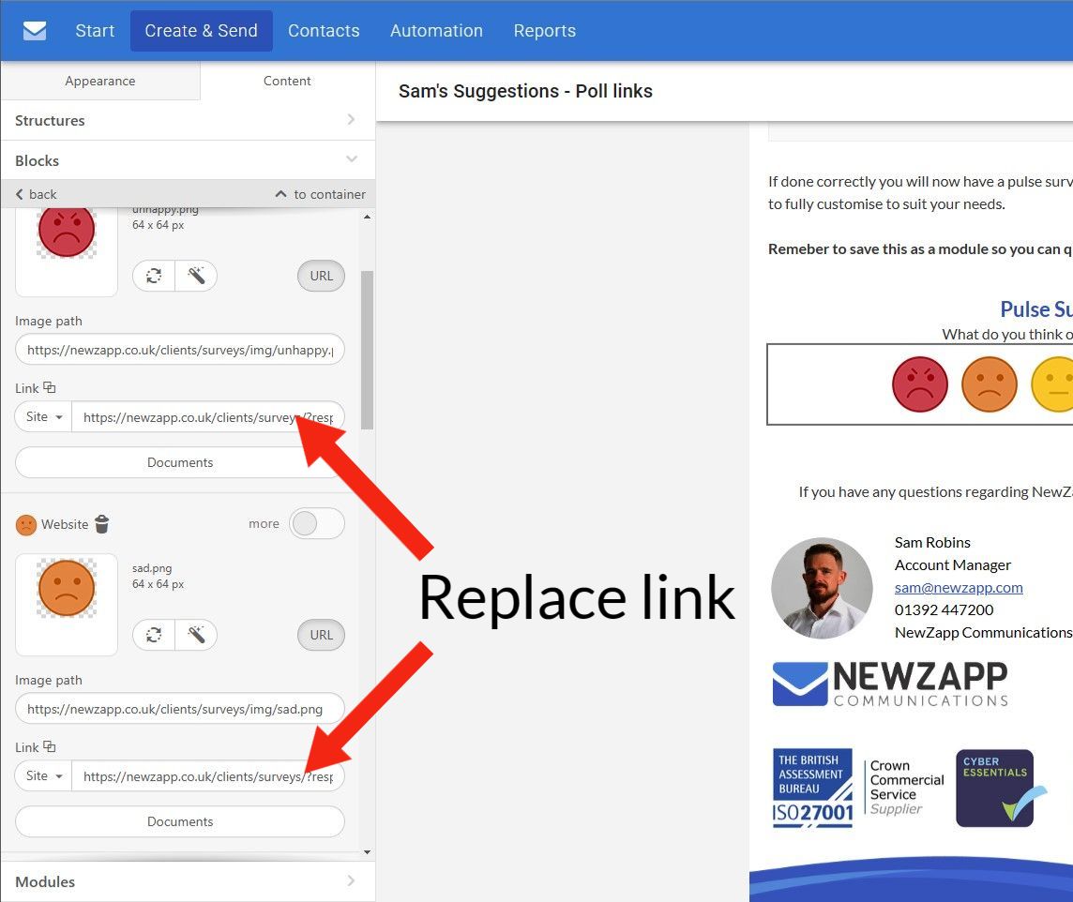Click the NewZapp envelope logo icon

tap(35, 31)
